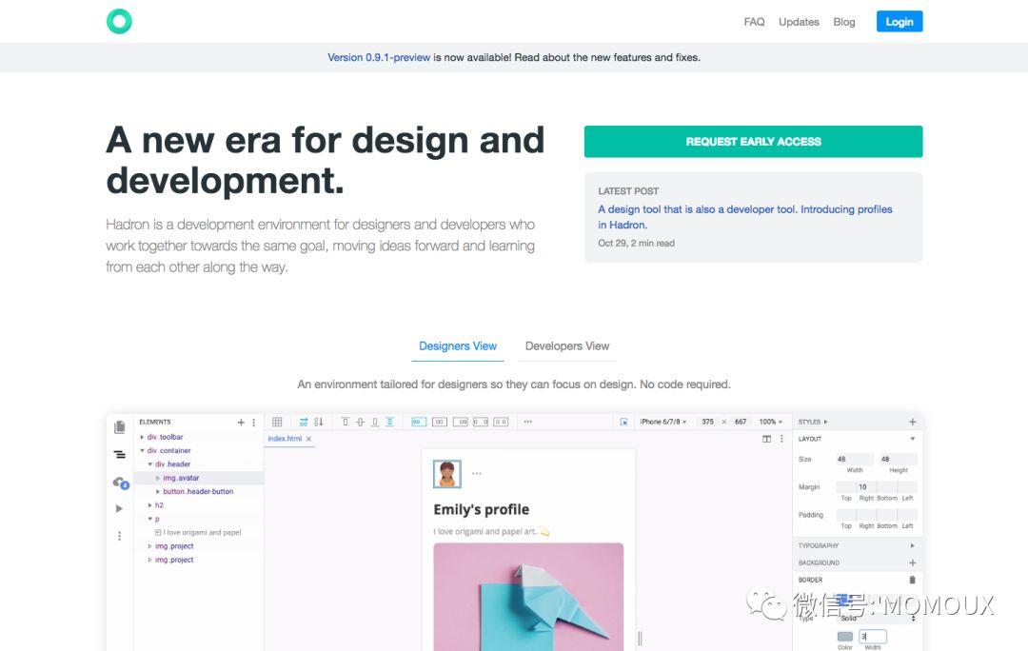1028x651 pixels.
Task: Select the justify center icon
Action: [x=440, y=422]
